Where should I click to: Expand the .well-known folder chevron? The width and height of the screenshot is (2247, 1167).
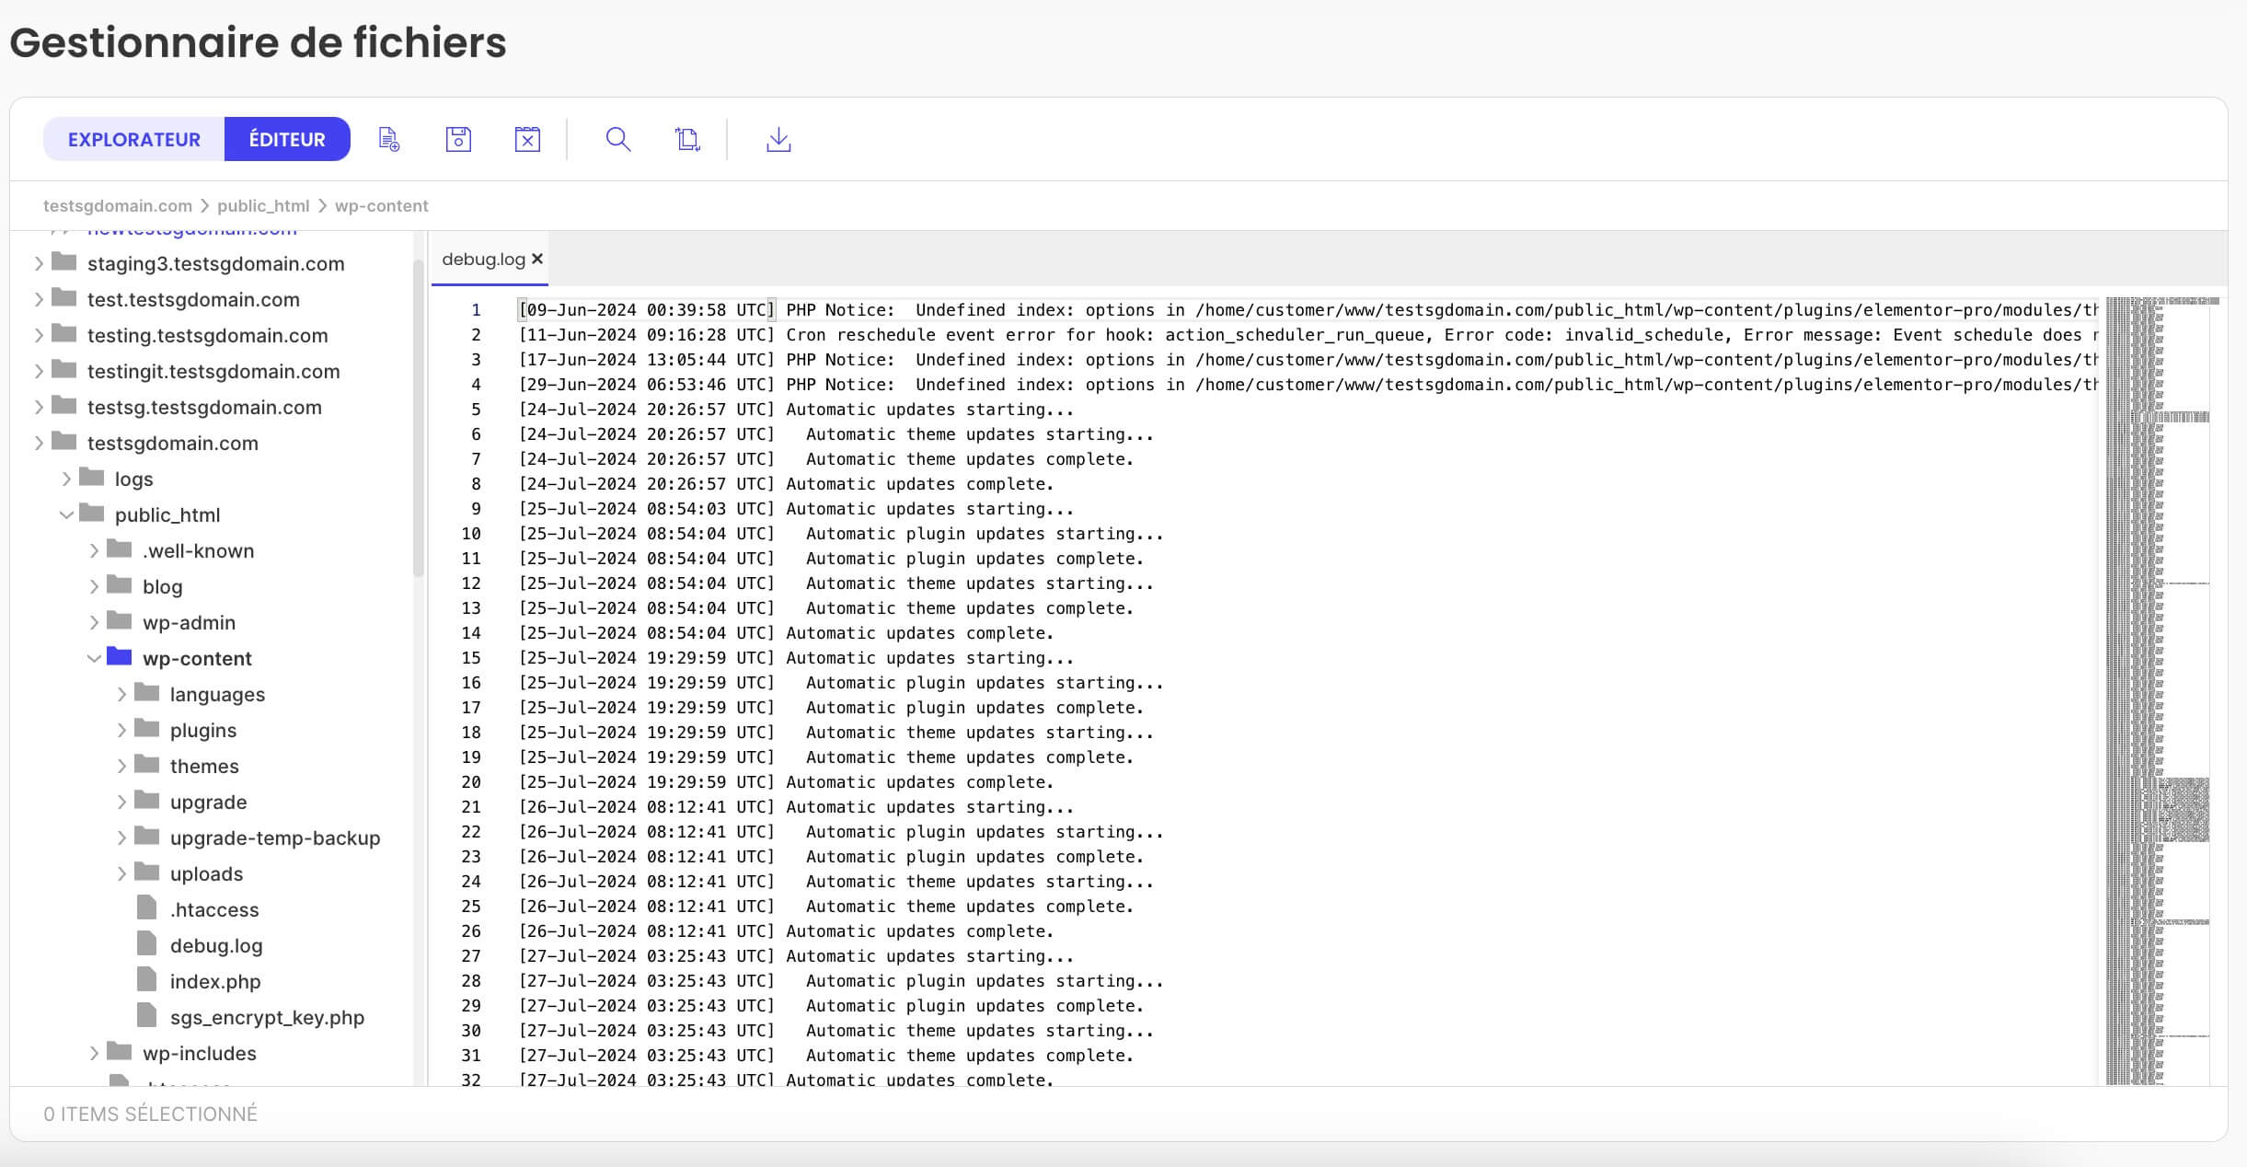click(94, 550)
